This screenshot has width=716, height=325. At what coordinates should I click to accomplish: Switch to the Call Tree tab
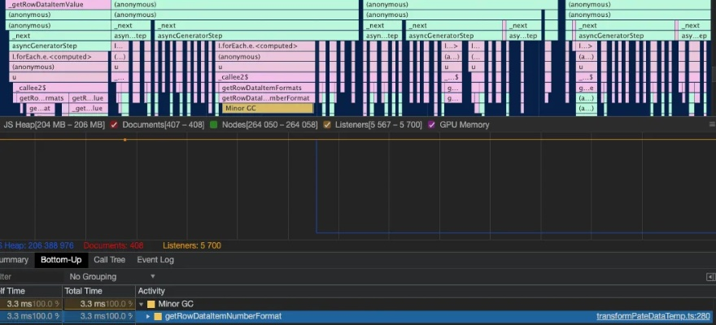click(x=109, y=260)
